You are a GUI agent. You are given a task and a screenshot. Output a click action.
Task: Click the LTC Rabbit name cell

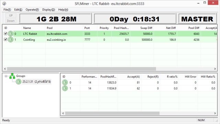30,34
